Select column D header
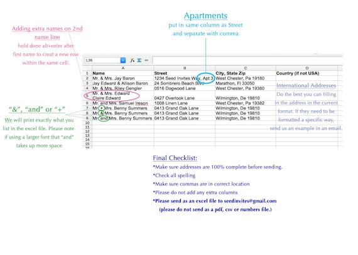 [307, 68]
